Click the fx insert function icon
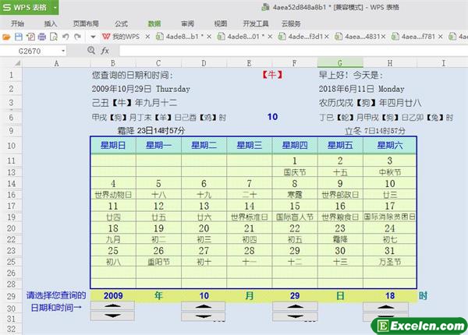The width and height of the screenshot is (468, 335). (x=105, y=50)
